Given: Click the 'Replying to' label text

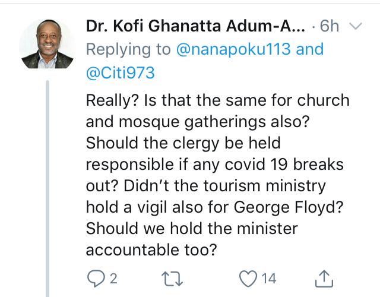Looking at the screenshot, I should coord(129,50).
